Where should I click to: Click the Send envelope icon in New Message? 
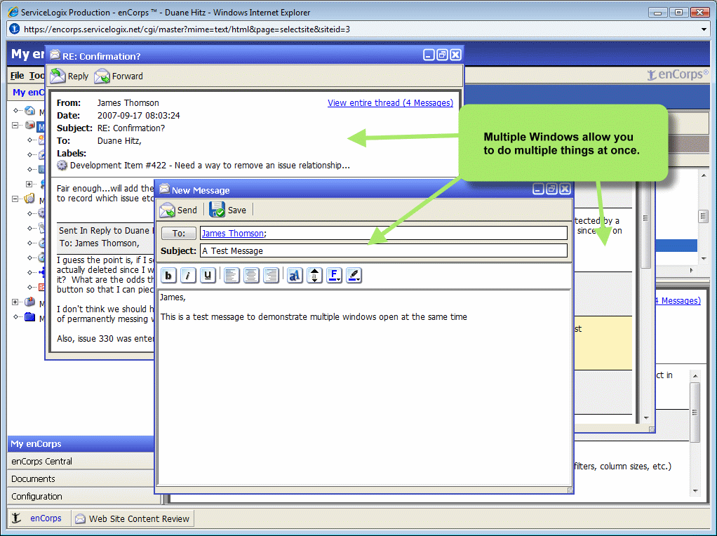click(168, 210)
